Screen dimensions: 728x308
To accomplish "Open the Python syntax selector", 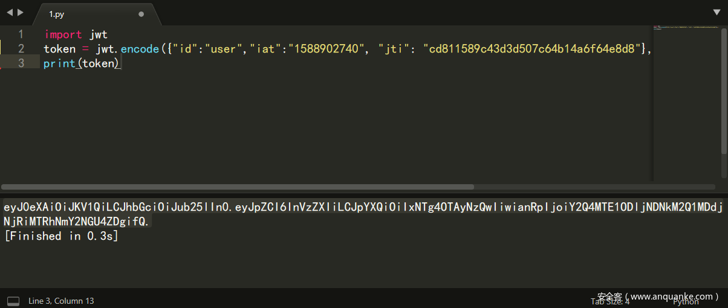I will [x=686, y=301].
